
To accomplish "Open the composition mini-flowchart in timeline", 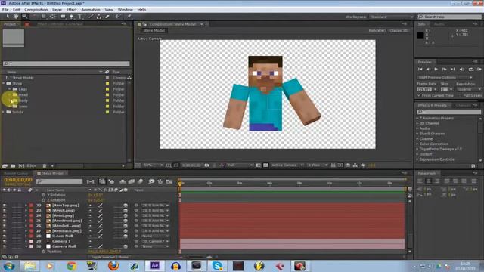I will tap(91, 181).
